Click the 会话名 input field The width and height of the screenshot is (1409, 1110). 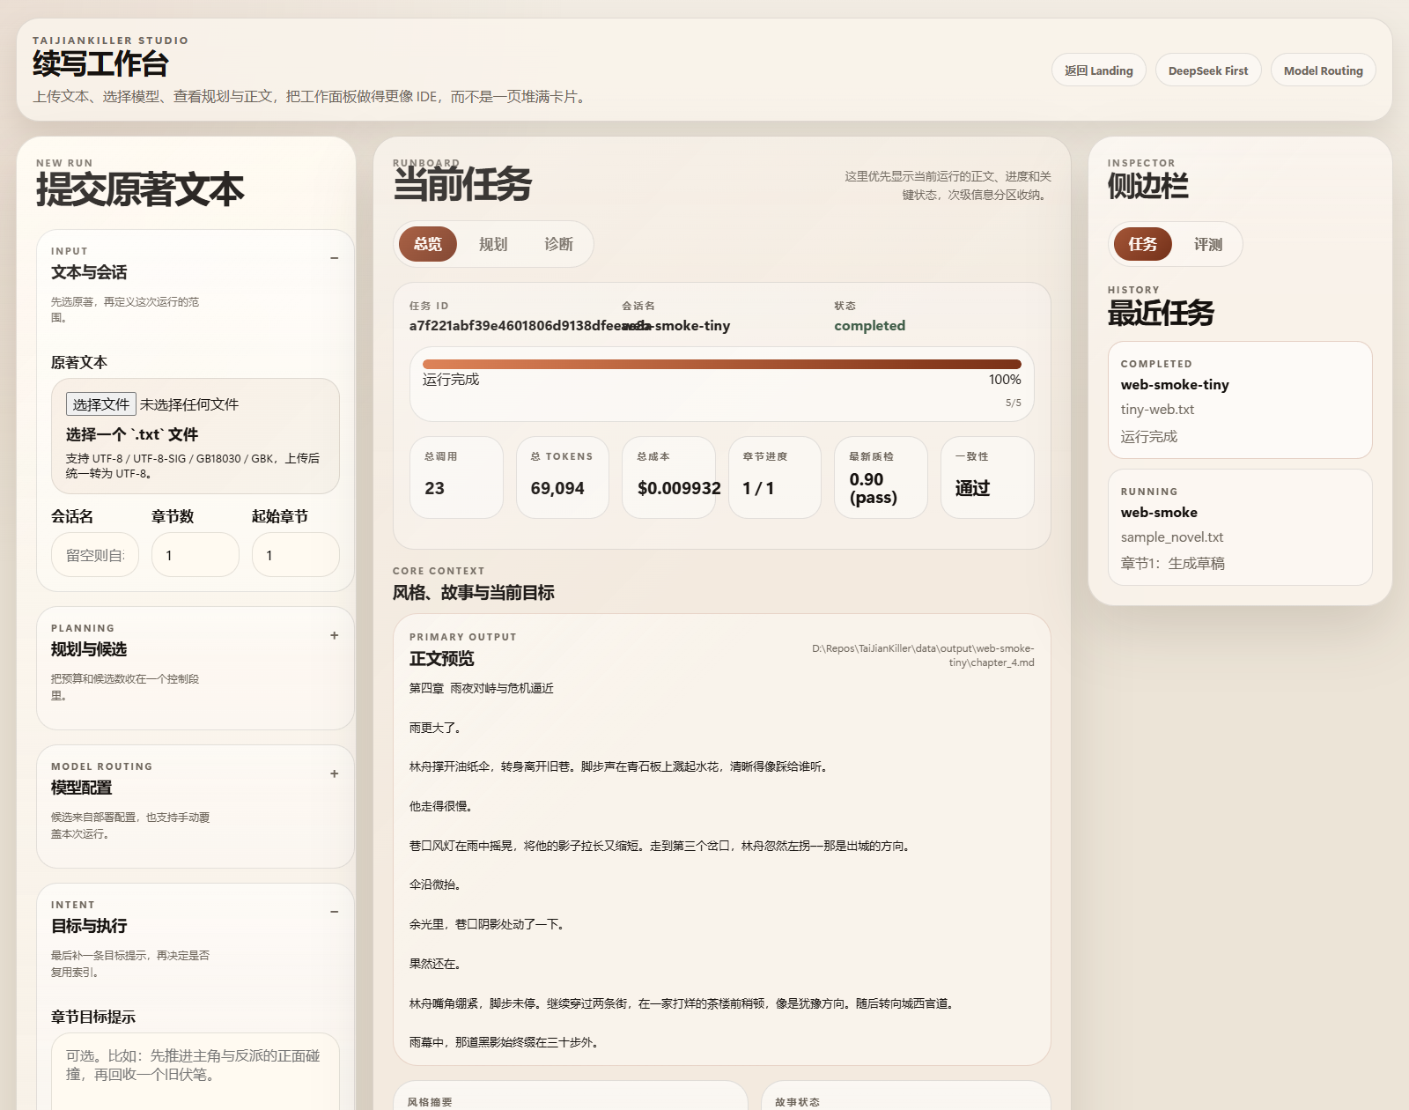[94, 554]
